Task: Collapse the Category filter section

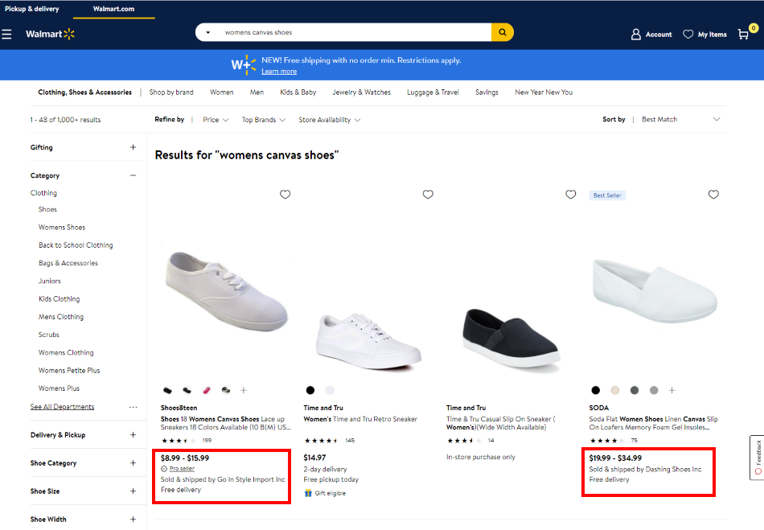Action: click(x=133, y=175)
